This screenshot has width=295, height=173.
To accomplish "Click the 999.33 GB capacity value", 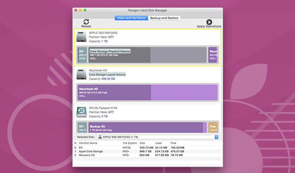I will click(x=108, y=79).
